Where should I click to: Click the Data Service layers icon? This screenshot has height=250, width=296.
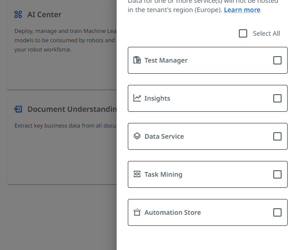[137, 136]
